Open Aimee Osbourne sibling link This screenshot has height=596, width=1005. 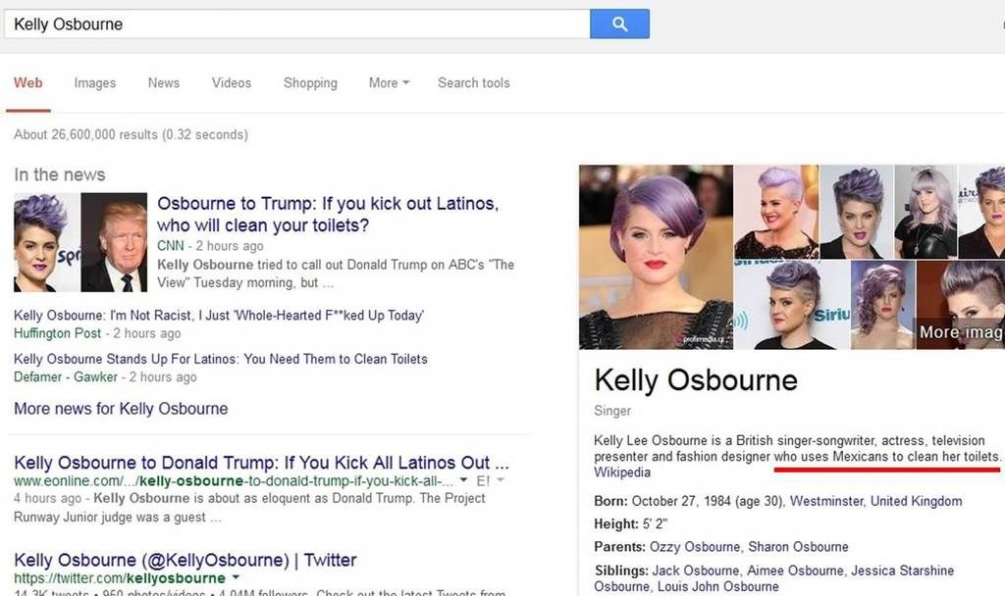tap(795, 571)
